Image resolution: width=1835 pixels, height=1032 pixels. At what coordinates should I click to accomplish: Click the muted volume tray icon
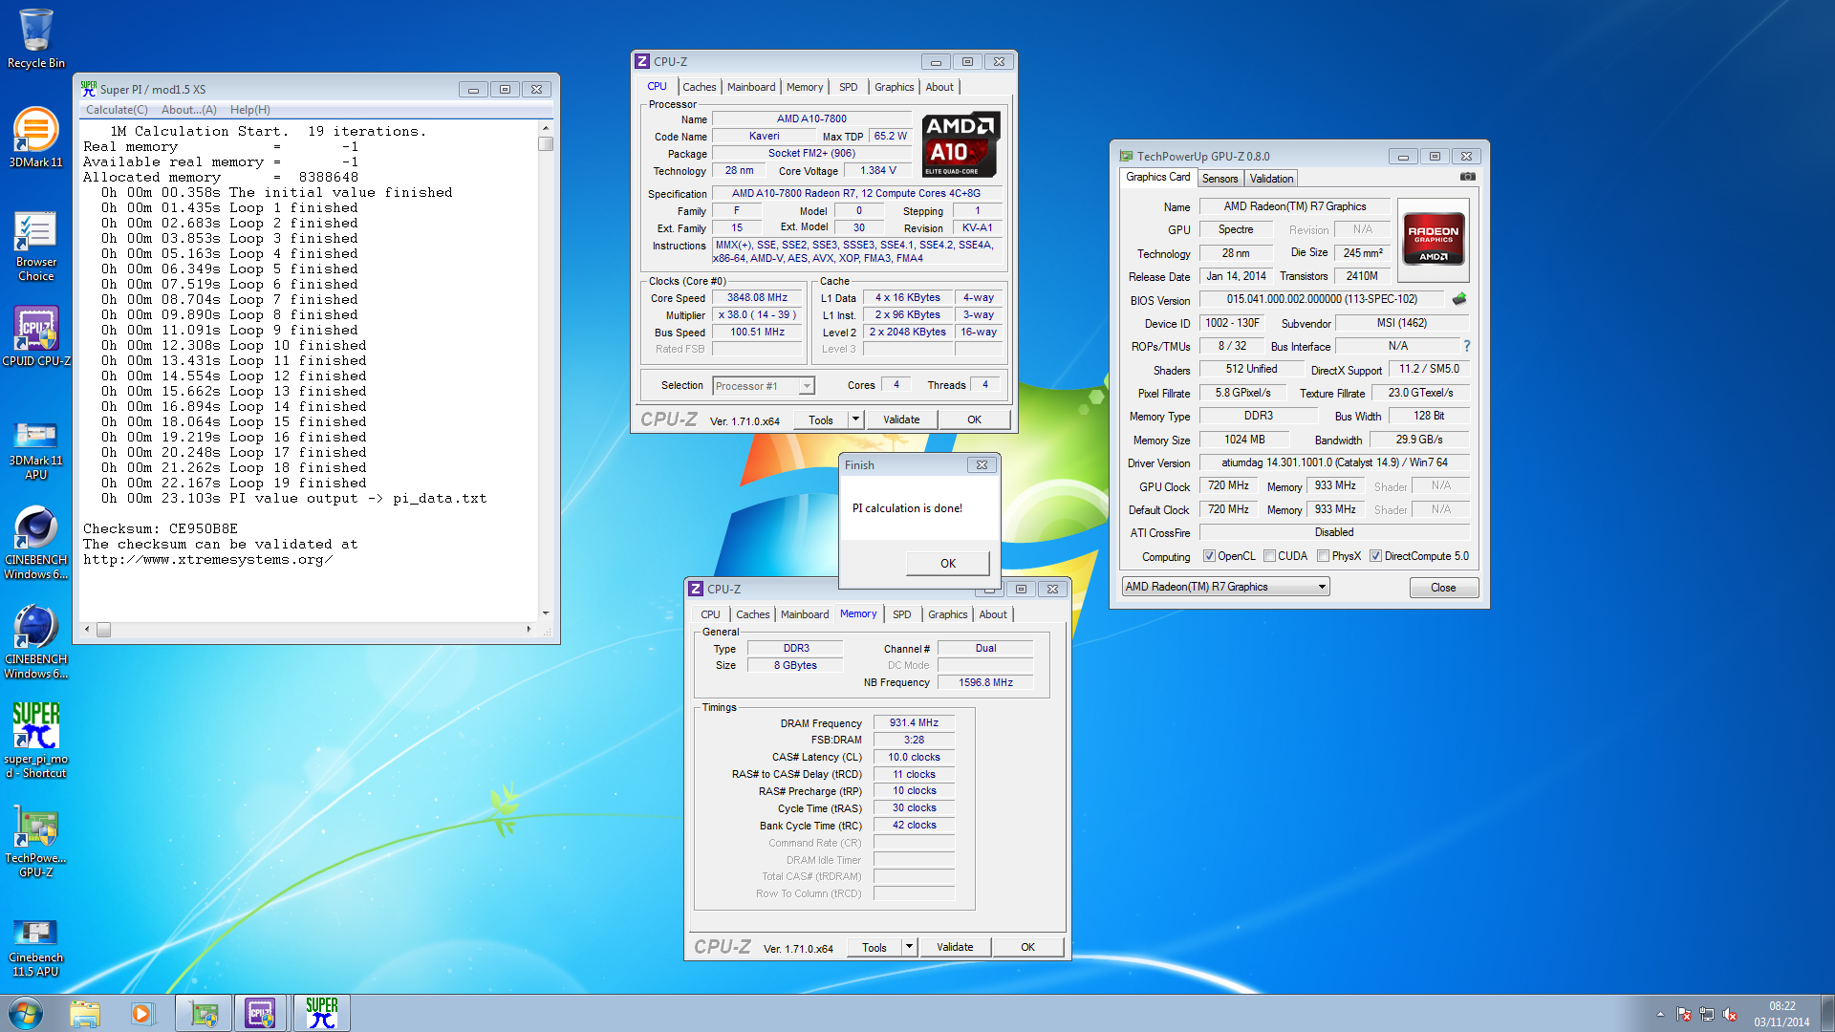1730,1014
